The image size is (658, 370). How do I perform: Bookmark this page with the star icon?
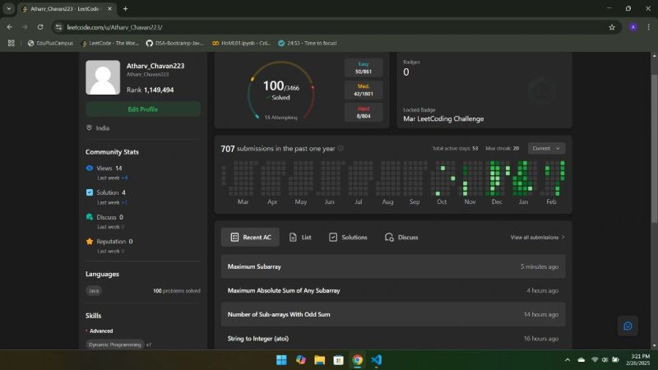point(611,26)
